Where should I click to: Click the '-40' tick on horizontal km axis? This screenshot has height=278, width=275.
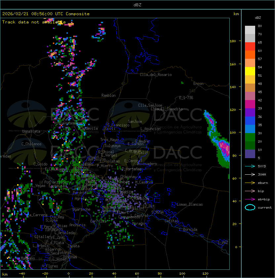click(x=22, y=274)
